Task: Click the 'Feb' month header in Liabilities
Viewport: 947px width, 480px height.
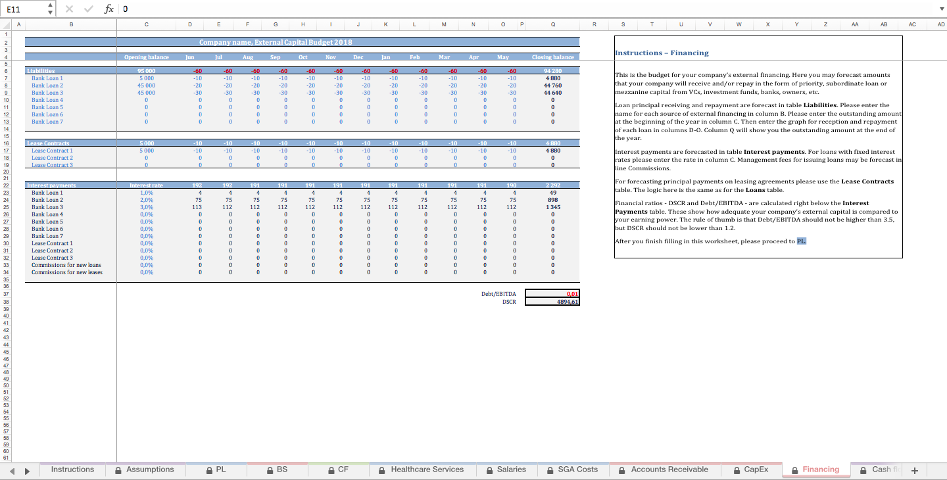Action: pos(414,57)
